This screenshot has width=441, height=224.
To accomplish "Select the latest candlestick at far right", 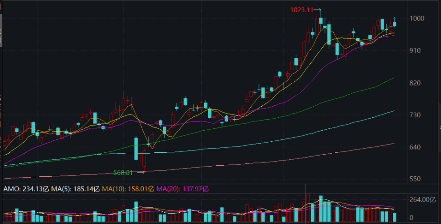I will pos(394,24).
